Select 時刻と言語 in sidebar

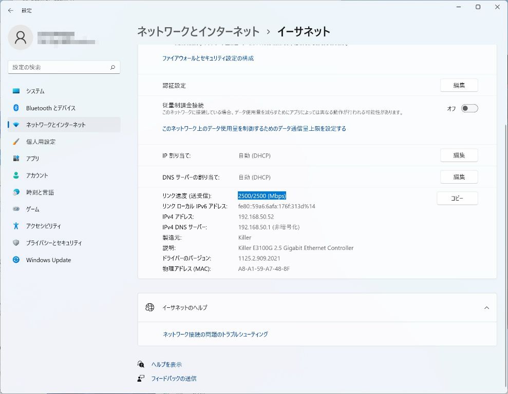[40, 192]
